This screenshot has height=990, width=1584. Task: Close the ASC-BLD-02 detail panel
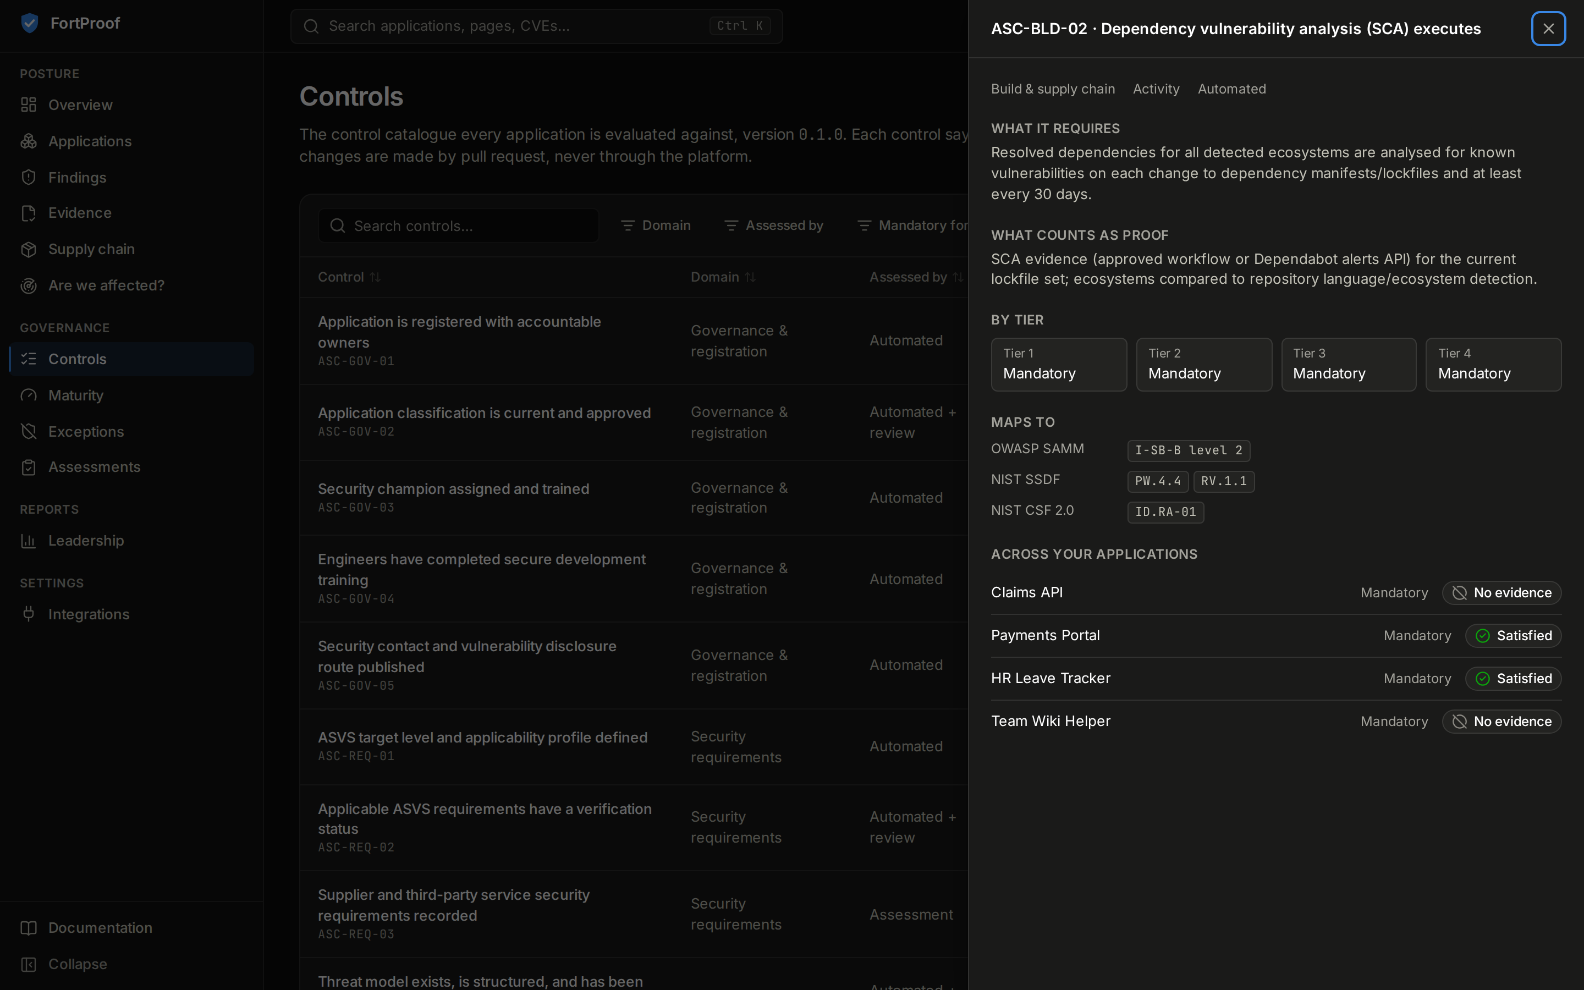coord(1548,29)
